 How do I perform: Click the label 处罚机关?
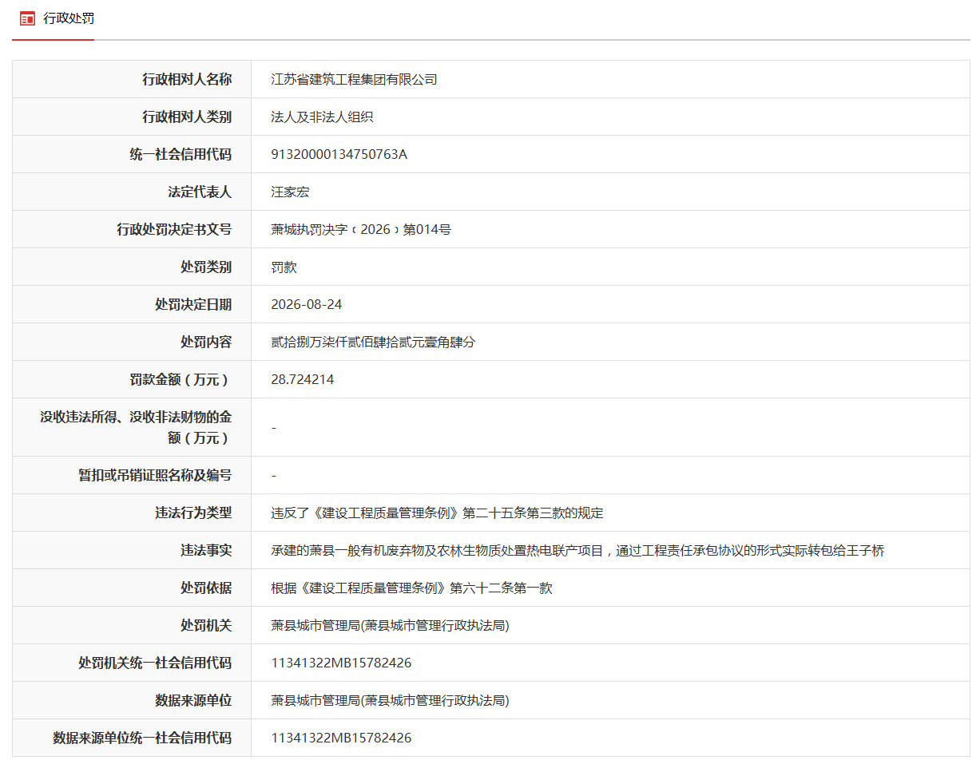pyautogui.click(x=206, y=625)
